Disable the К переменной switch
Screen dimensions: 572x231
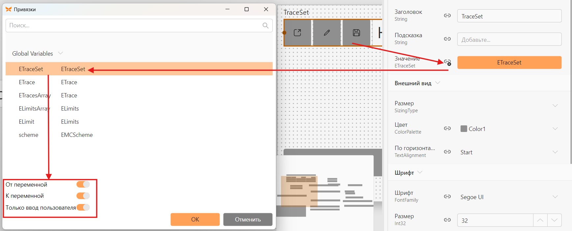pyautogui.click(x=83, y=196)
